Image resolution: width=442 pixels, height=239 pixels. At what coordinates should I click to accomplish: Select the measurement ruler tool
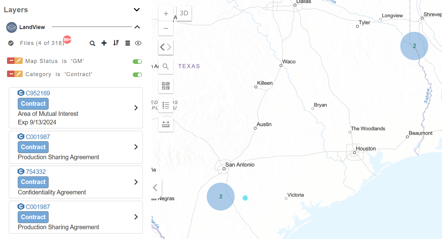pos(166,124)
